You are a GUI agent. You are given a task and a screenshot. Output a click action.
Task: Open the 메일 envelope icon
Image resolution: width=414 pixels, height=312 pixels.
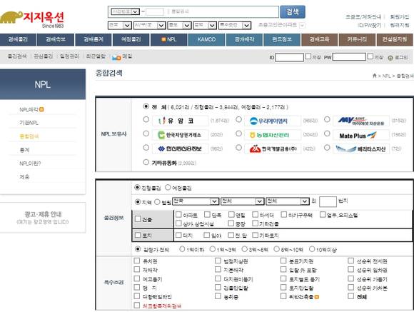116,57
